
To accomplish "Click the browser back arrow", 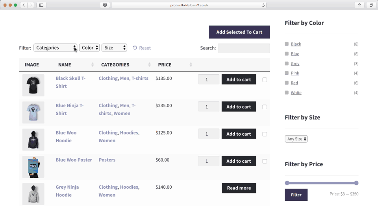I will [x=24, y=5].
